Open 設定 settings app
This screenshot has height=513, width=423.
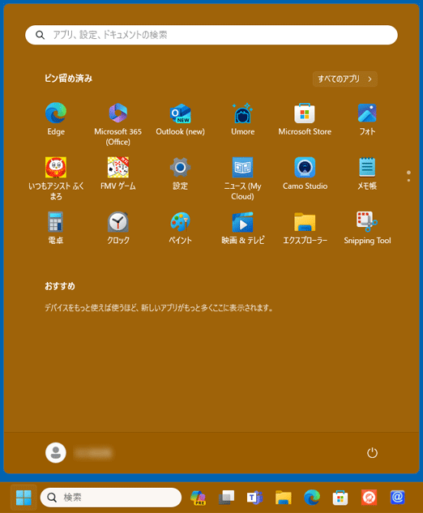coord(180,173)
